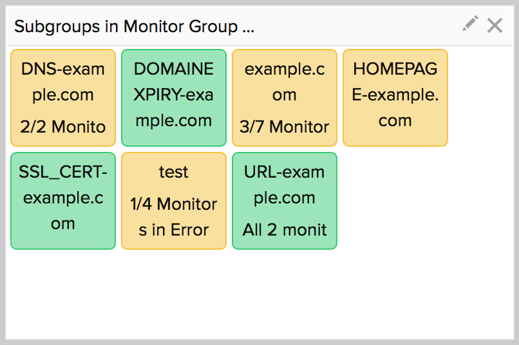The height and width of the screenshot is (345, 519).
Task: Open the HOMEPAGE-example.com subgroup tile
Action: (x=395, y=97)
